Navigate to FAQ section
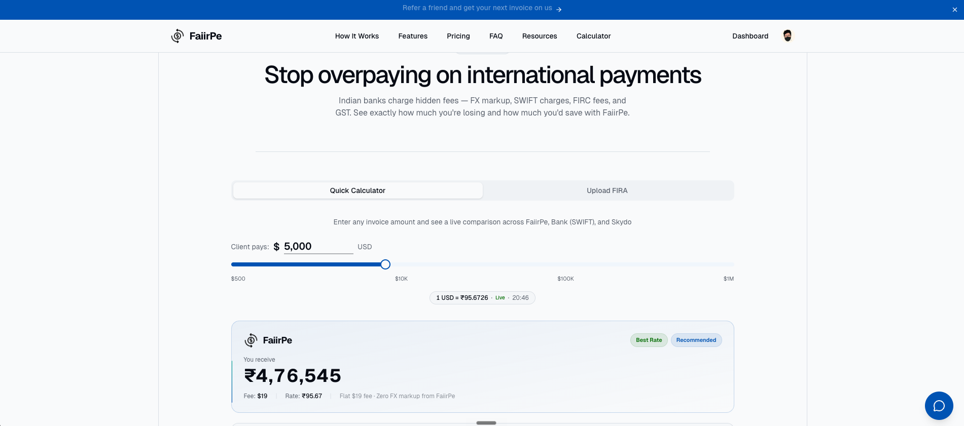Screen dimensions: 964x426 pos(496,36)
